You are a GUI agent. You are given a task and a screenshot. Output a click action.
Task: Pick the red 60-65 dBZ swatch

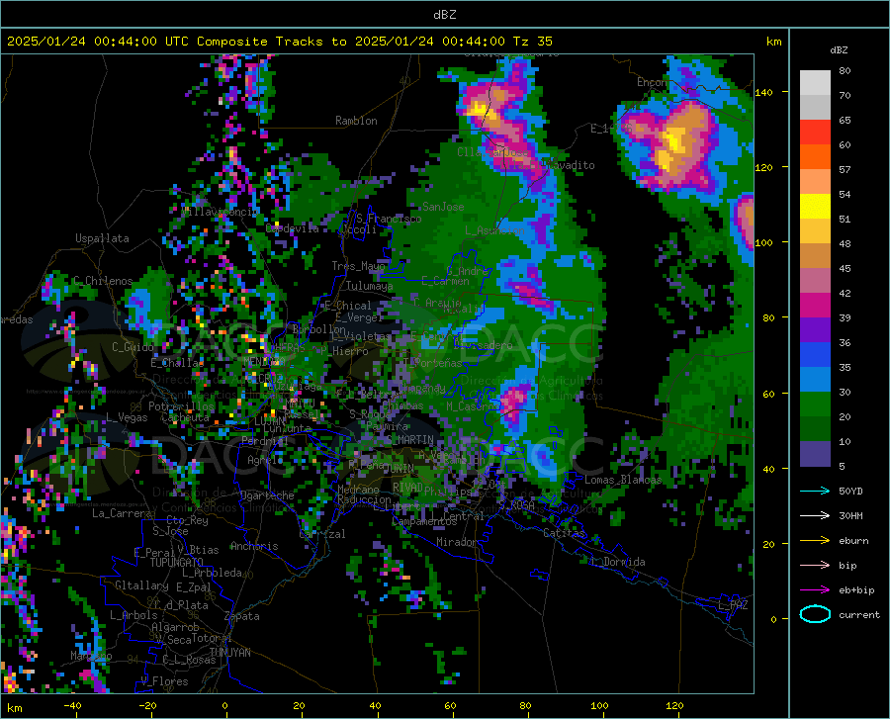[x=815, y=133]
